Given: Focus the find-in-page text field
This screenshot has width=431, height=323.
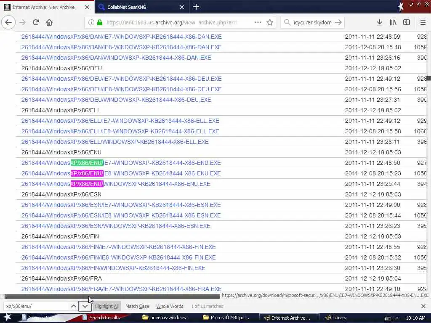Looking at the screenshot, I should click(36, 306).
